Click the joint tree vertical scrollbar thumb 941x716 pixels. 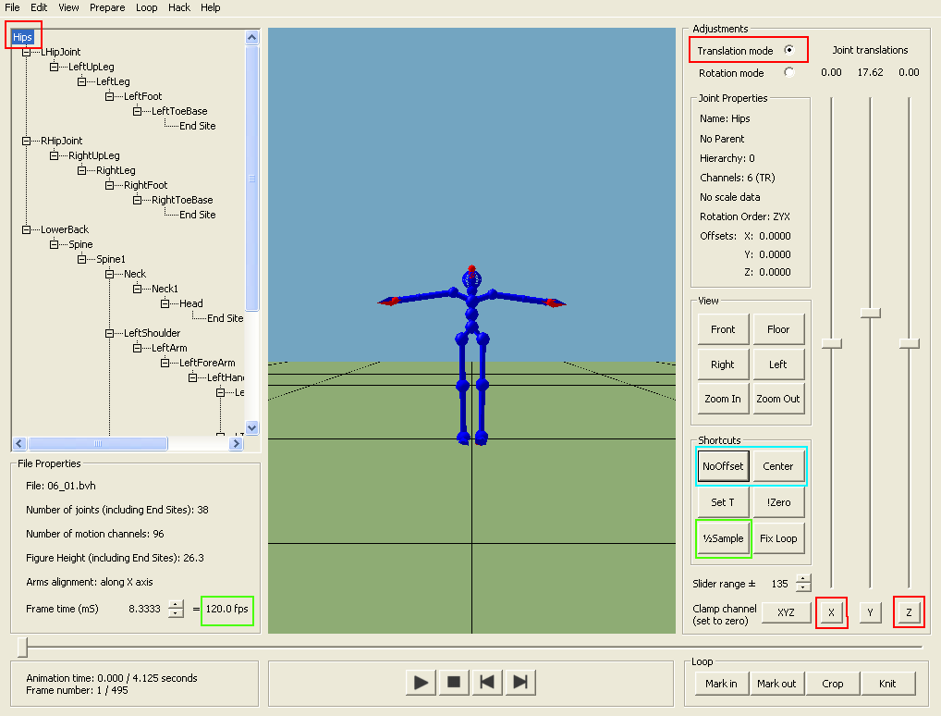point(252,179)
